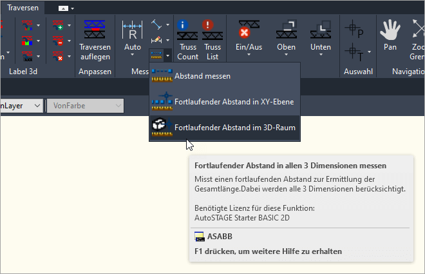The image size is (425, 274).
Task: Open the VonFarbe color combo box
Action: [86, 106]
